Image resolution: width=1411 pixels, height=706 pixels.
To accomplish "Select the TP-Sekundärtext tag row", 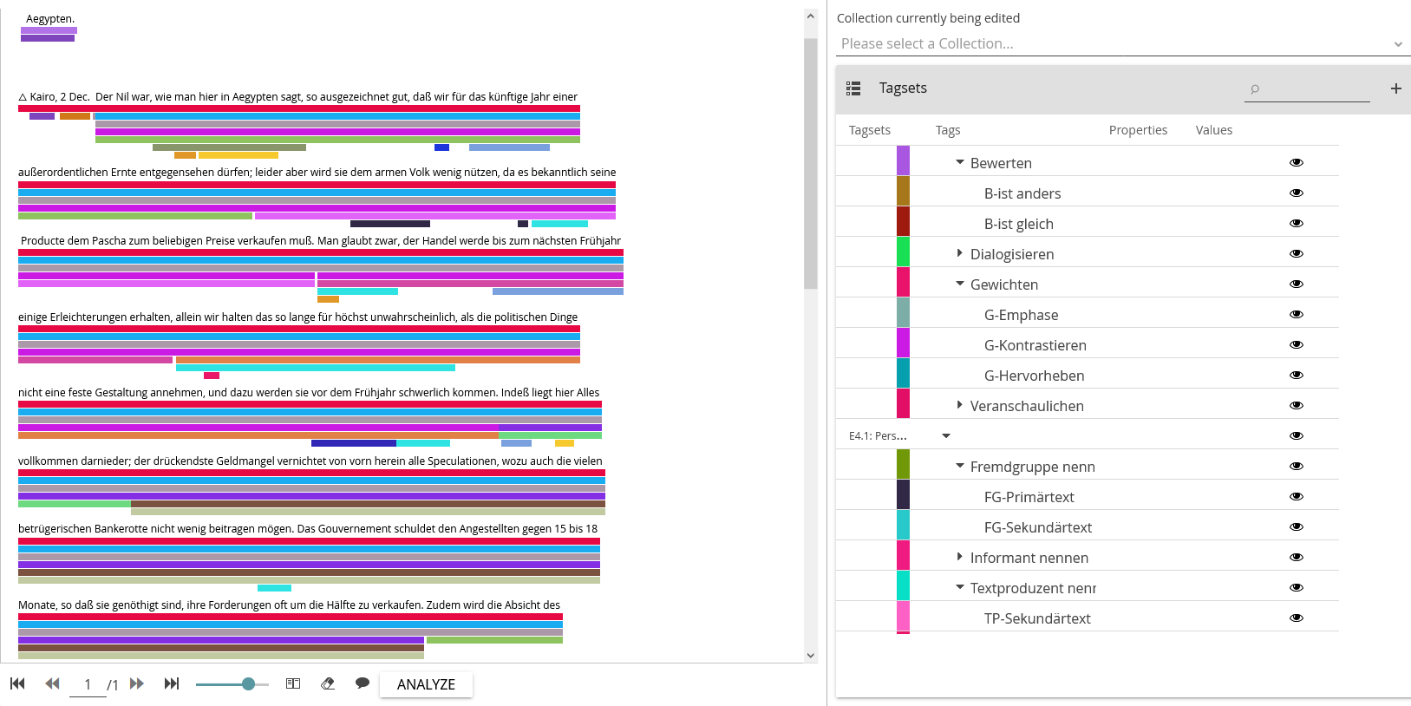I will (1036, 618).
